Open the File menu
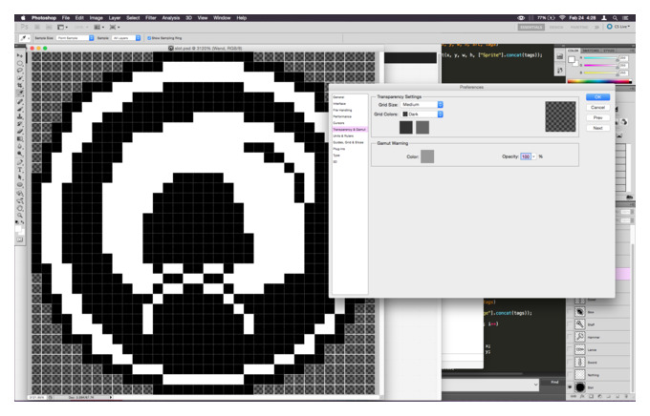Image resolution: width=650 pixels, height=416 pixels. pos(66,18)
